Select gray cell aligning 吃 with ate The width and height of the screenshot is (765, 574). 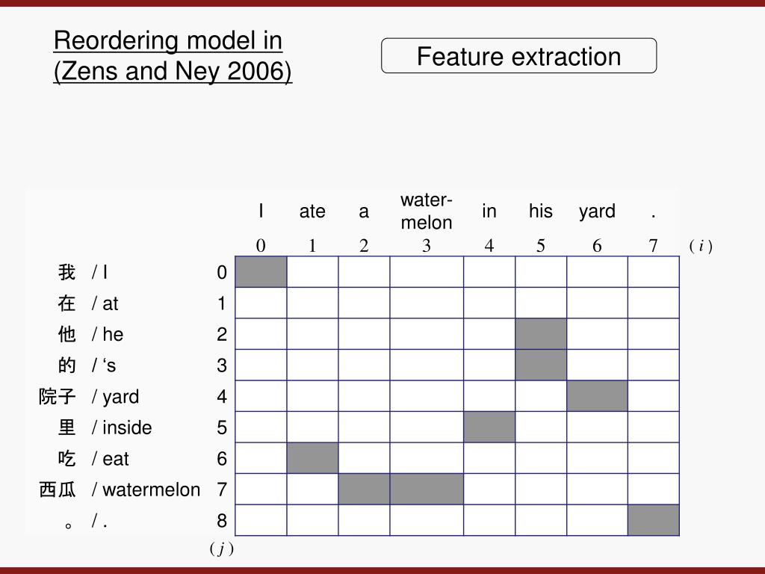click(313, 458)
